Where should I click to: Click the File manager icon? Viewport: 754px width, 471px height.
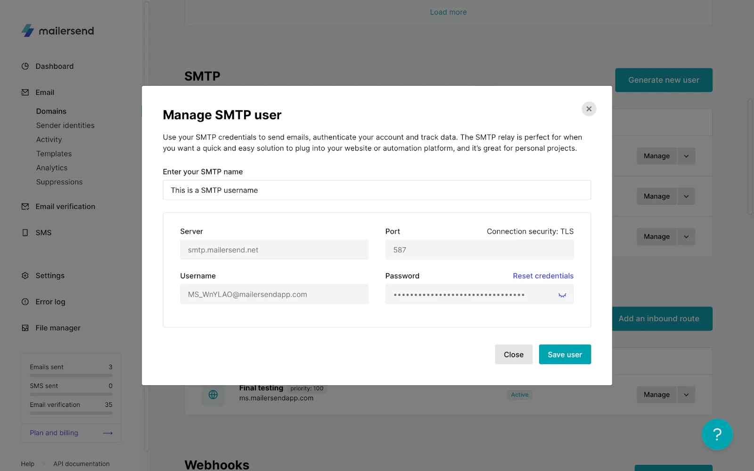click(x=25, y=328)
